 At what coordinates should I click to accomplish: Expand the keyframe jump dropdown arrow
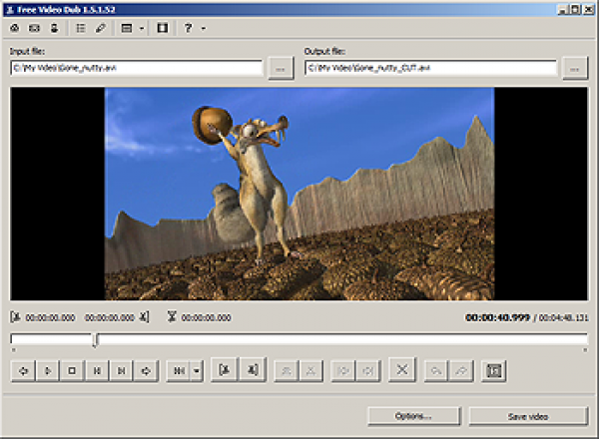197,370
